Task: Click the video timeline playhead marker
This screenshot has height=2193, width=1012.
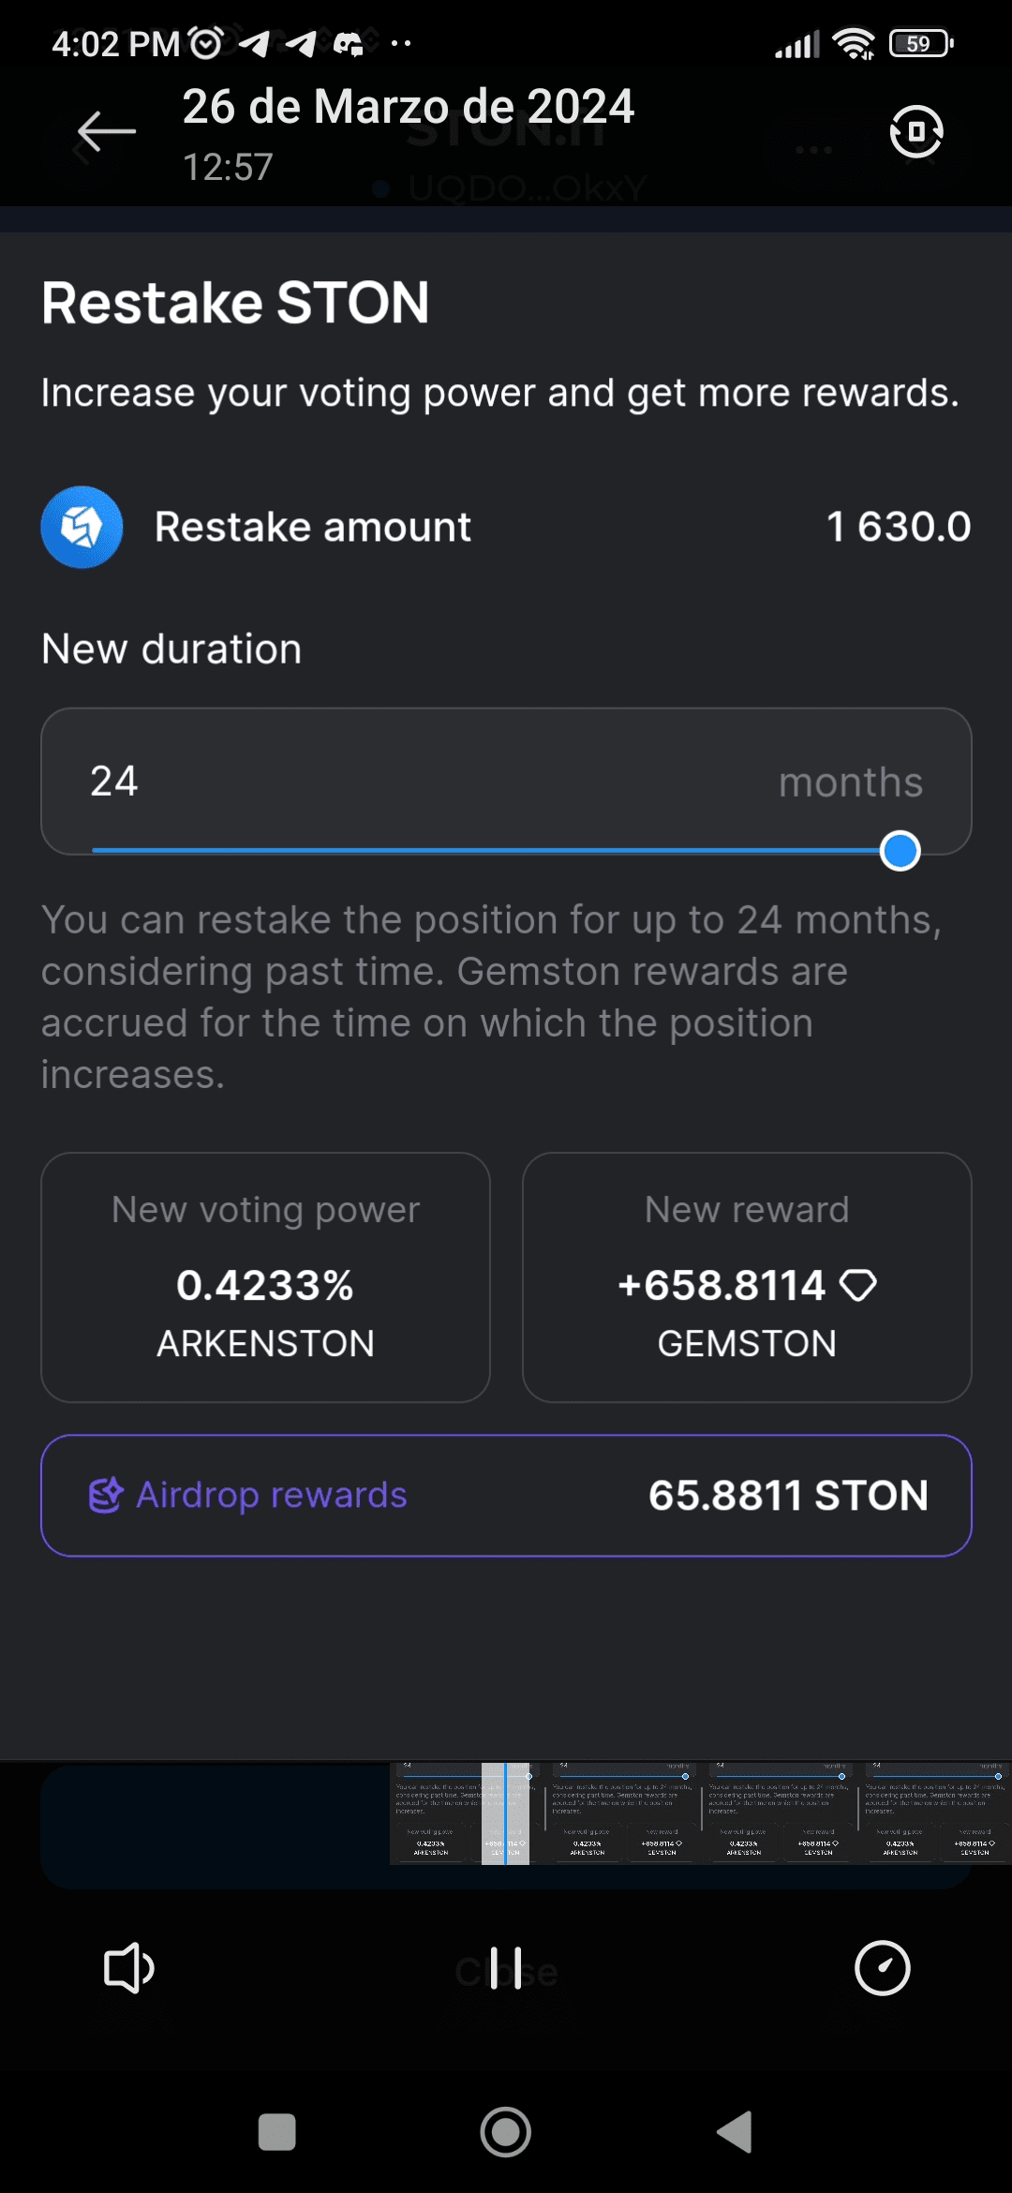Action: (x=505, y=1813)
